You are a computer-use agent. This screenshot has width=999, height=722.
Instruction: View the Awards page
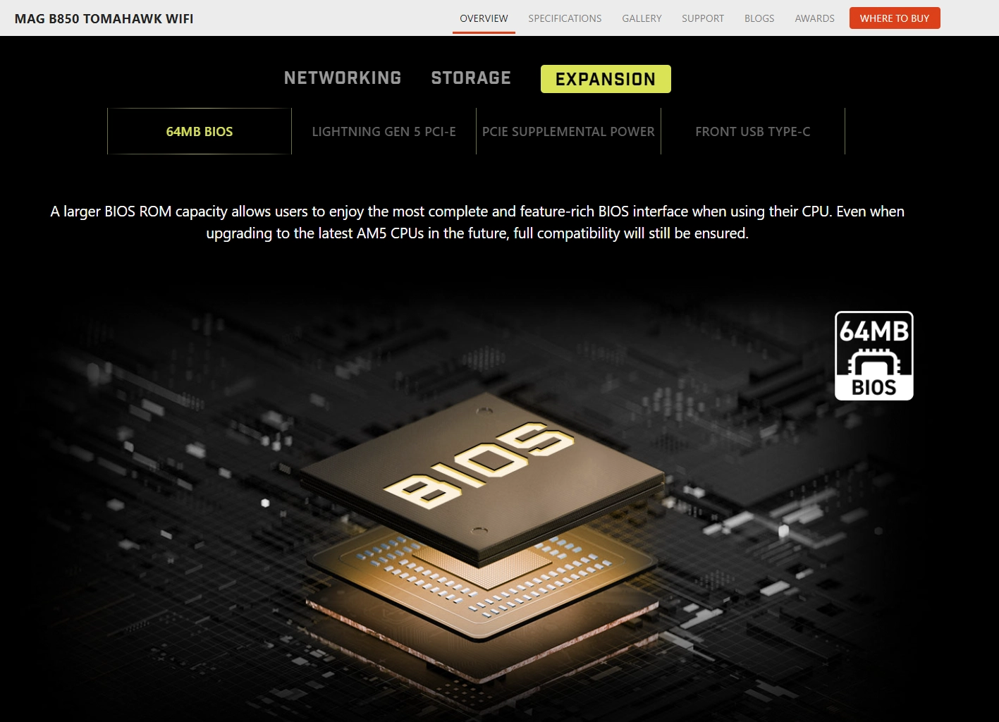(x=814, y=18)
